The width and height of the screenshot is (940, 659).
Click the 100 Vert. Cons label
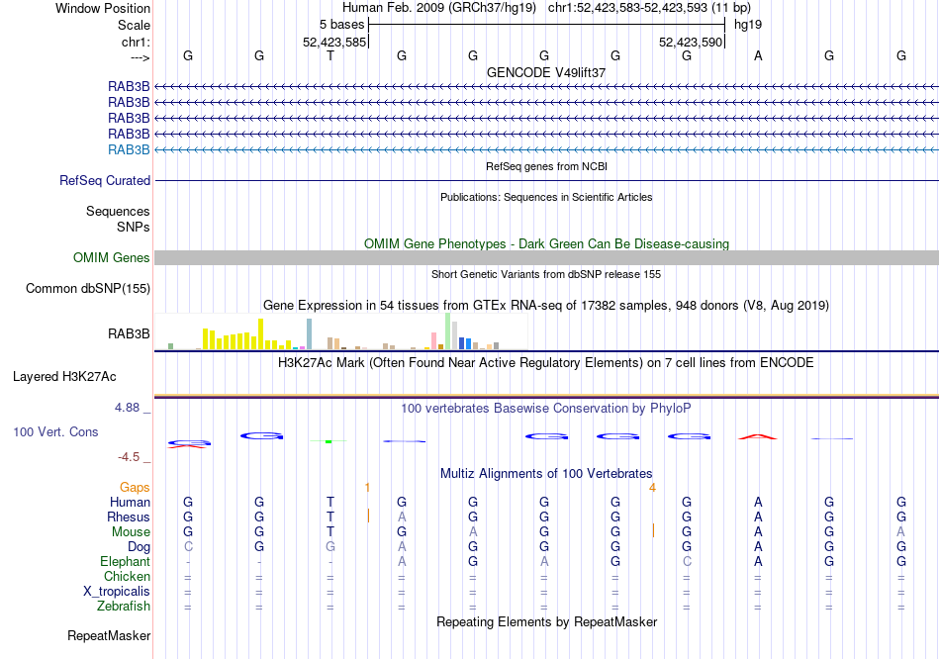point(55,431)
